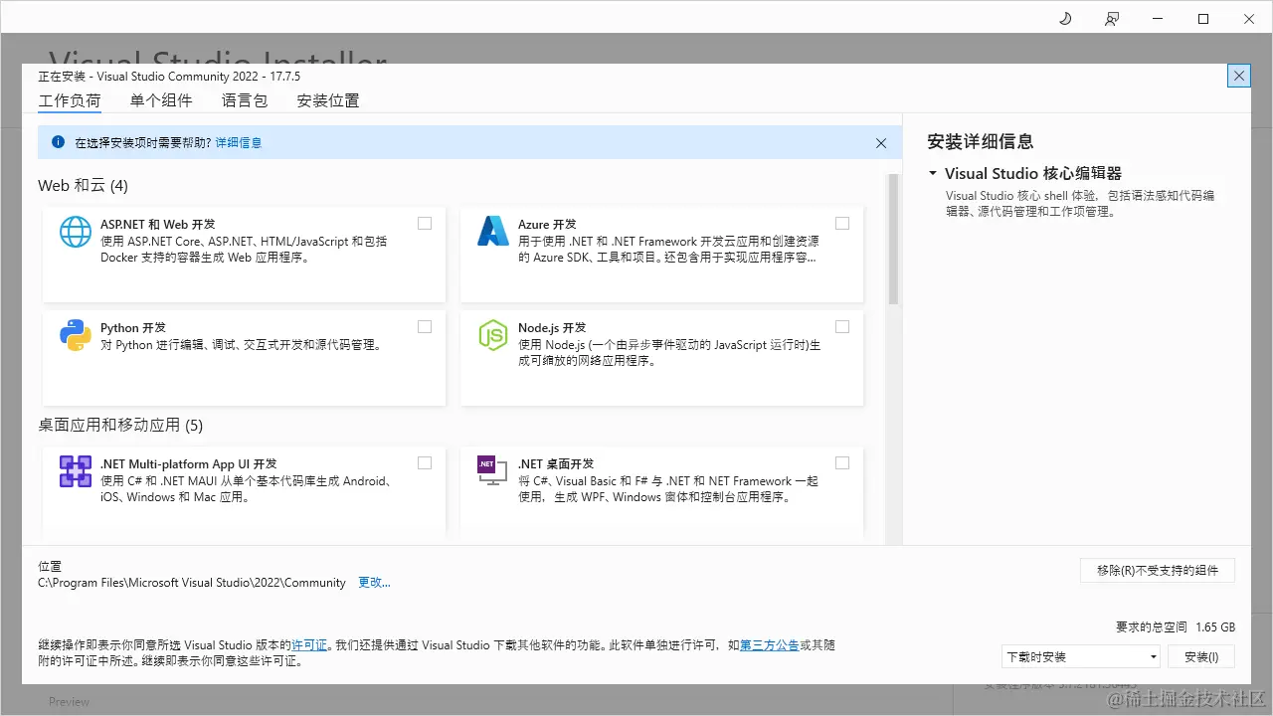Click the Python logo icon
Screen dimensions: 1273x716
[x=76, y=335]
